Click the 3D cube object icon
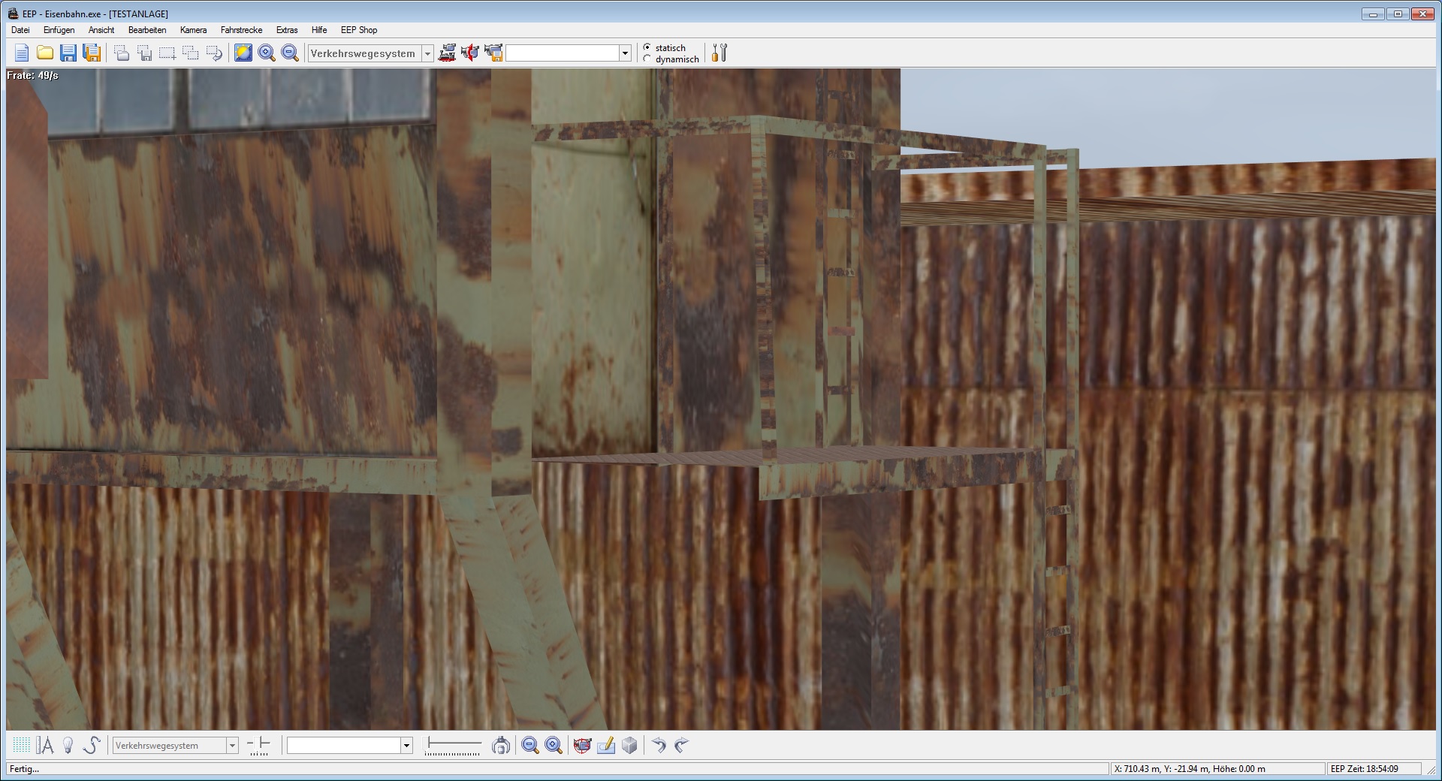1442x781 pixels. pos(629,745)
